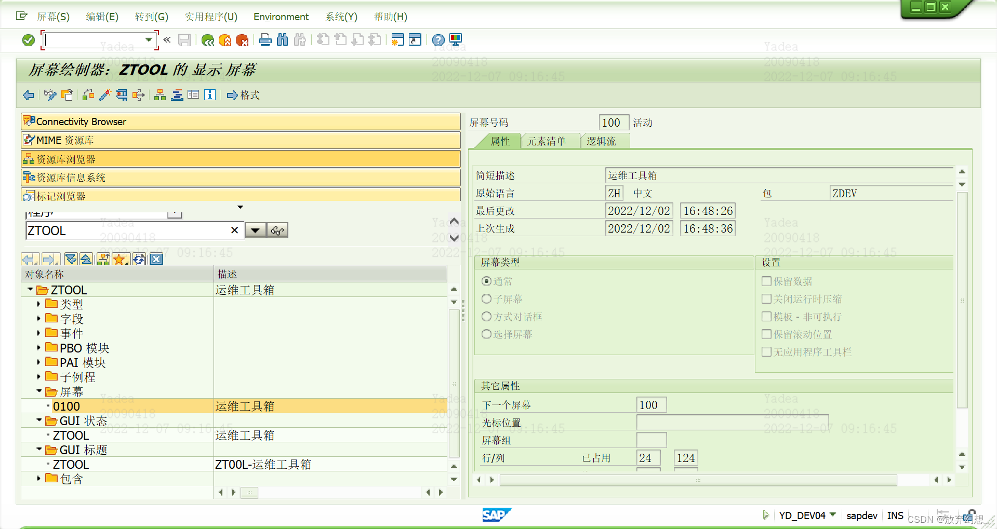Viewport: 997px width, 529px height.
Task: Click the Create New Session icon
Action: click(x=397, y=39)
